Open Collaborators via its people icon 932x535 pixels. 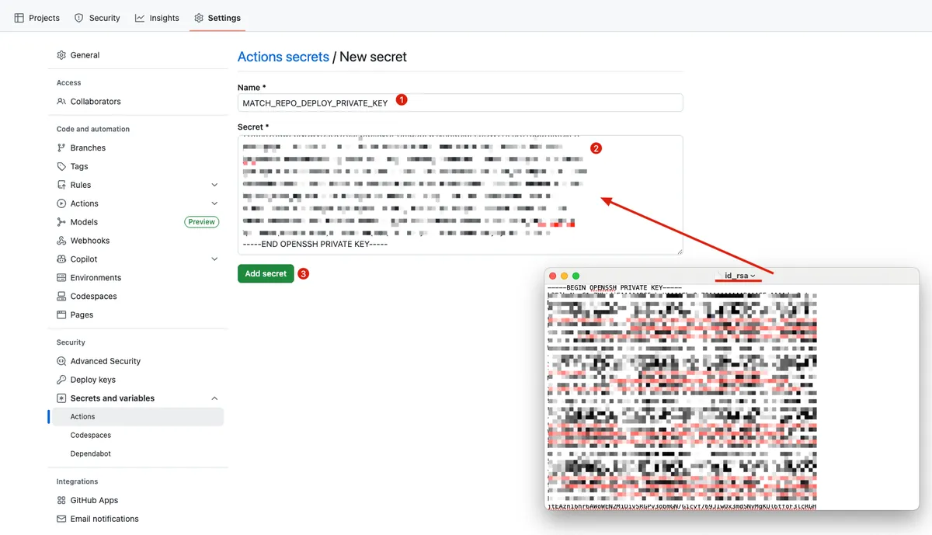[61, 102]
